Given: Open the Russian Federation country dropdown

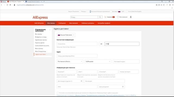Looking at the screenshot, I should (66, 35).
